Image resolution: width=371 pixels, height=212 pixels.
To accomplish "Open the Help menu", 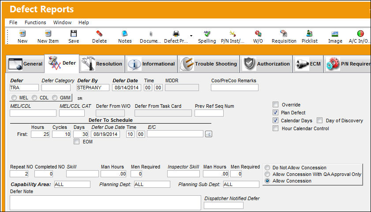I will (83, 22).
